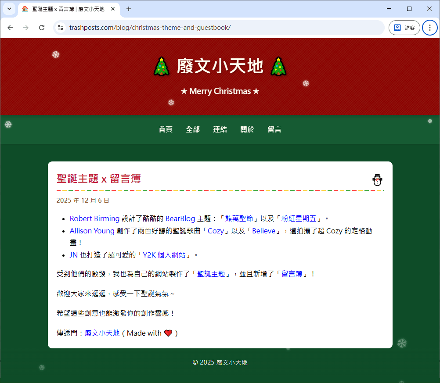440x383 pixels.
Task: Open the 訪客 profile button
Action: (x=404, y=27)
